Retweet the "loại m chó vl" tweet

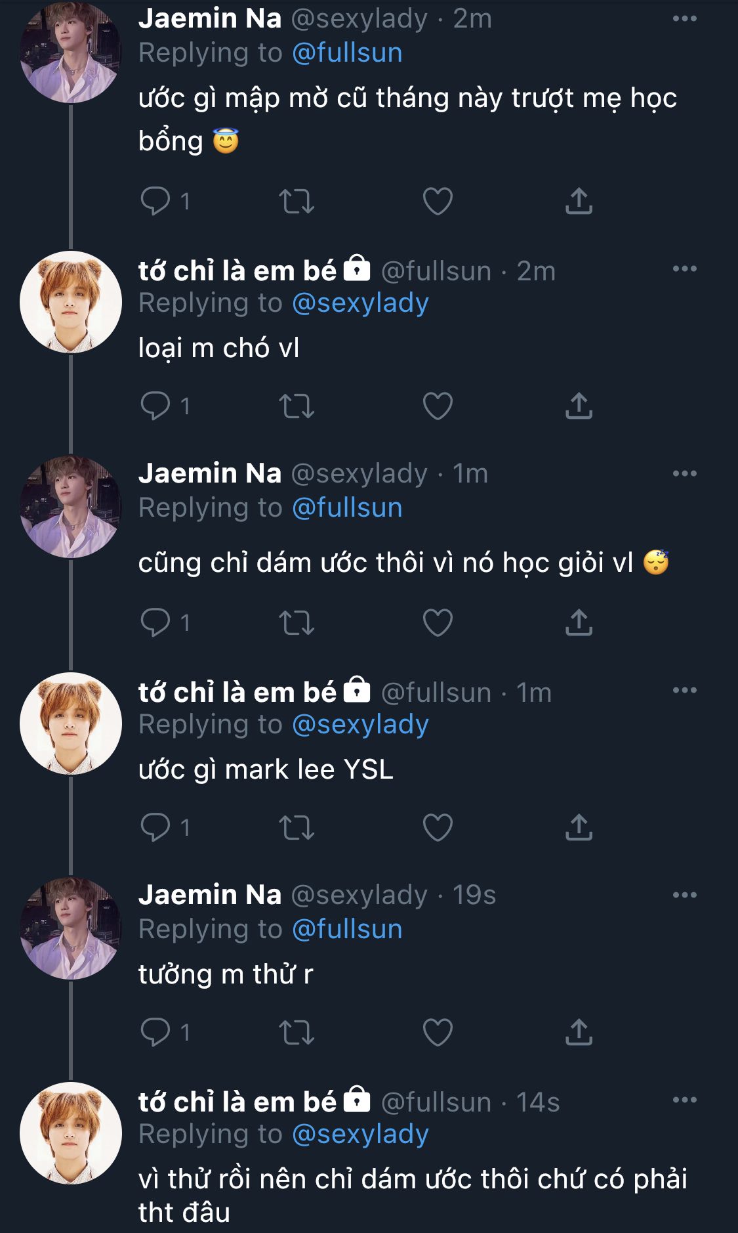point(297,406)
